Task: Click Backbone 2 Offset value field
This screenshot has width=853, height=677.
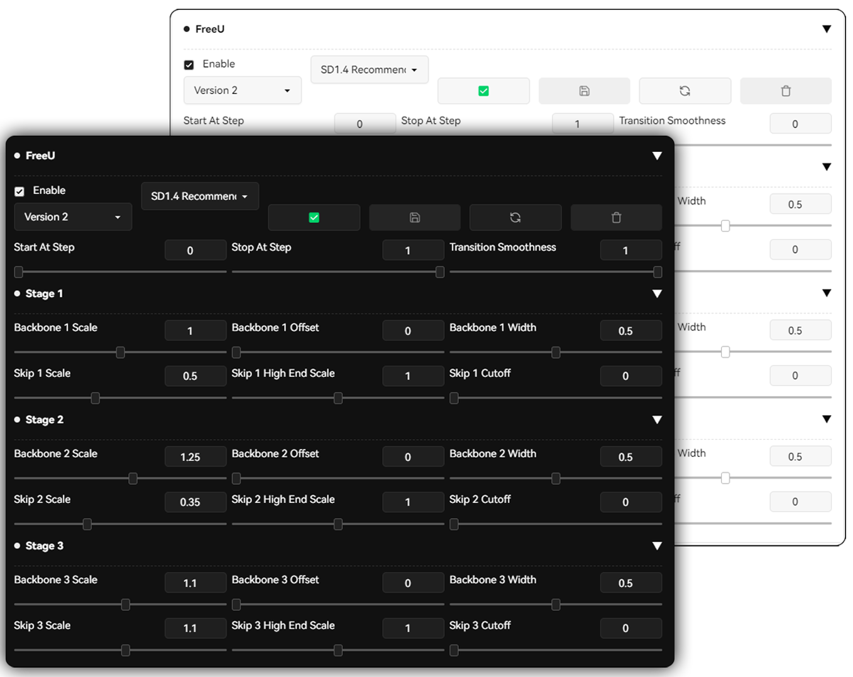Action: pyautogui.click(x=413, y=457)
